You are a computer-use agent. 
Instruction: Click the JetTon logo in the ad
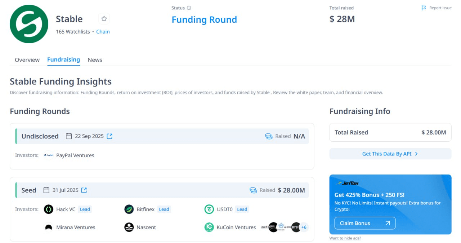coord(348,183)
